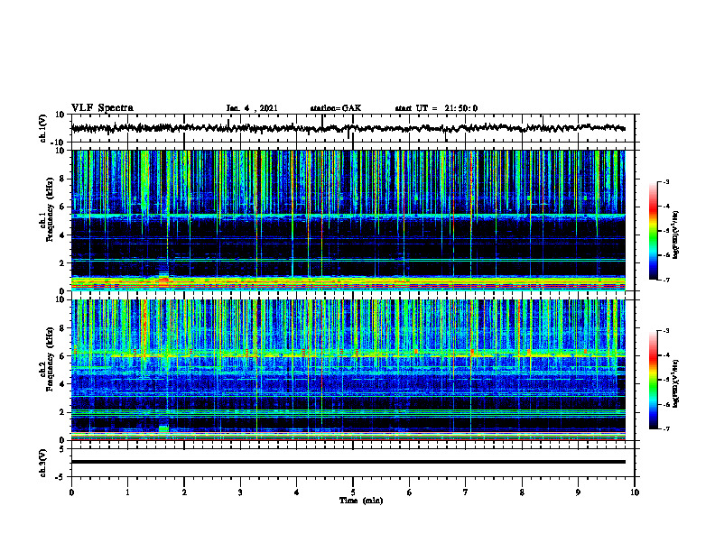Viewport: 715px width, 552px height.
Task: Click the '4' kHz tick on ch.2 frequency axis
Action: point(63,384)
